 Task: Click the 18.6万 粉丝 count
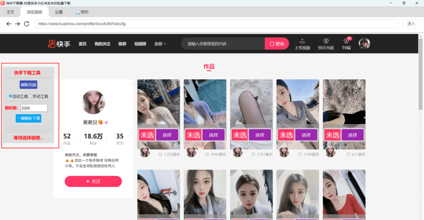click(x=93, y=139)
